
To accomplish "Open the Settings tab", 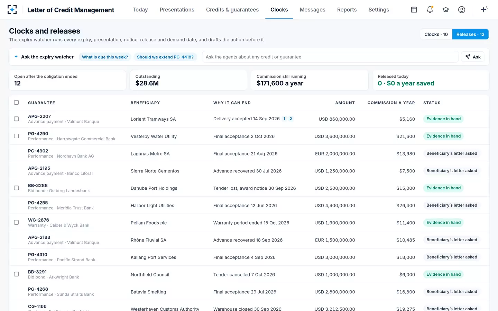I will [379, 10].
